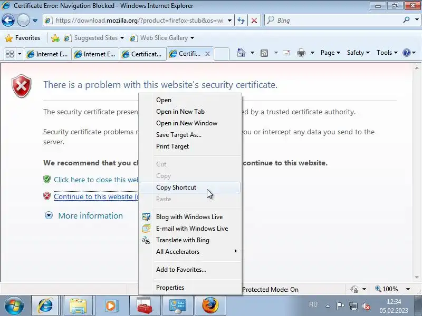The height and width of the screenshot is (316, 422).
Task: Click the Help question mark icon
Action: pos(406,53)
